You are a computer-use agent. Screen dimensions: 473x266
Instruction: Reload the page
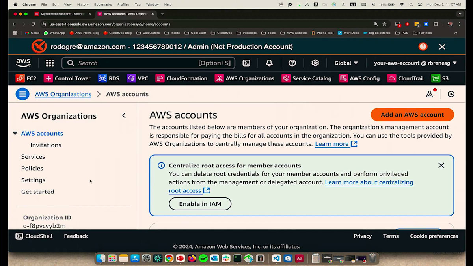33,24
